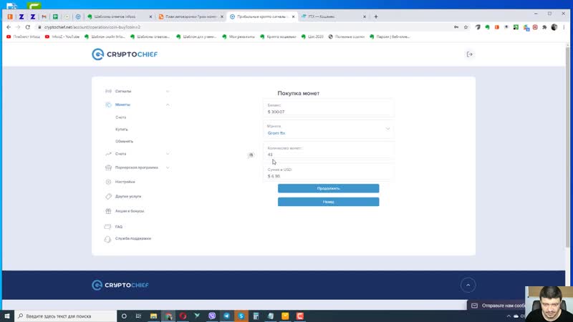Open the Другие услуги menu item
The height and width of the screenshot is (322, 573).
tap(128, 196)
